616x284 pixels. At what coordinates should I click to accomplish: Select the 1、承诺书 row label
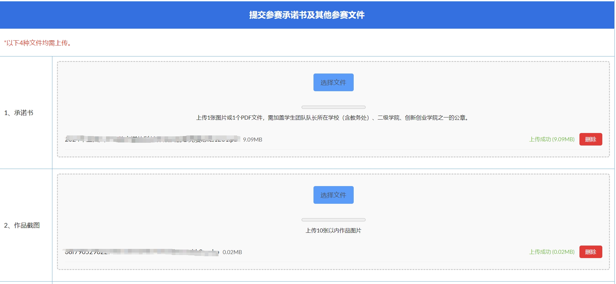(19, 113)
